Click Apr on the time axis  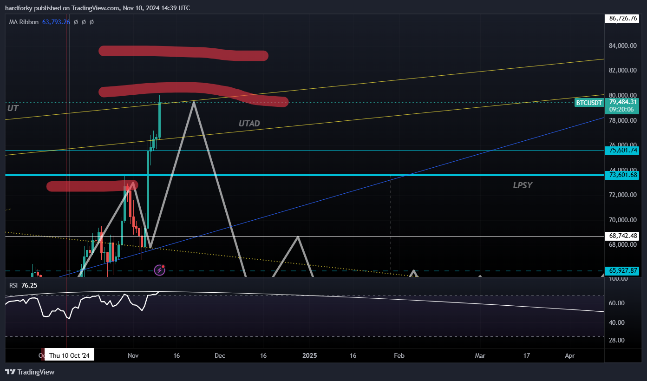pyautogui.click(x=570, y=355)
